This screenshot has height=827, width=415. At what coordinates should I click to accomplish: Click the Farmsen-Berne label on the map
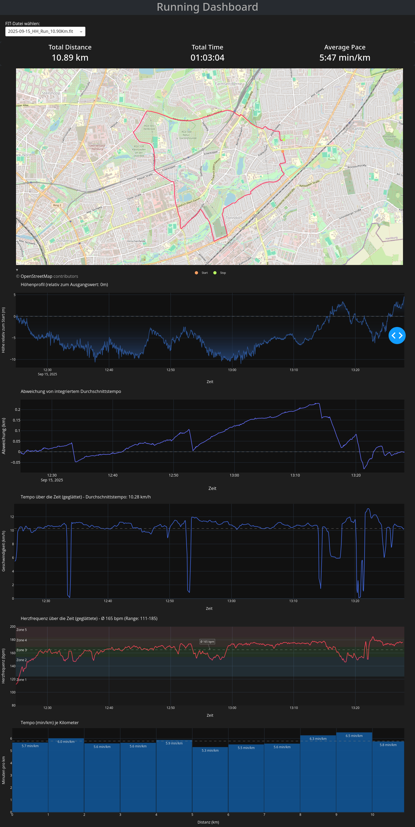[228, 84]
